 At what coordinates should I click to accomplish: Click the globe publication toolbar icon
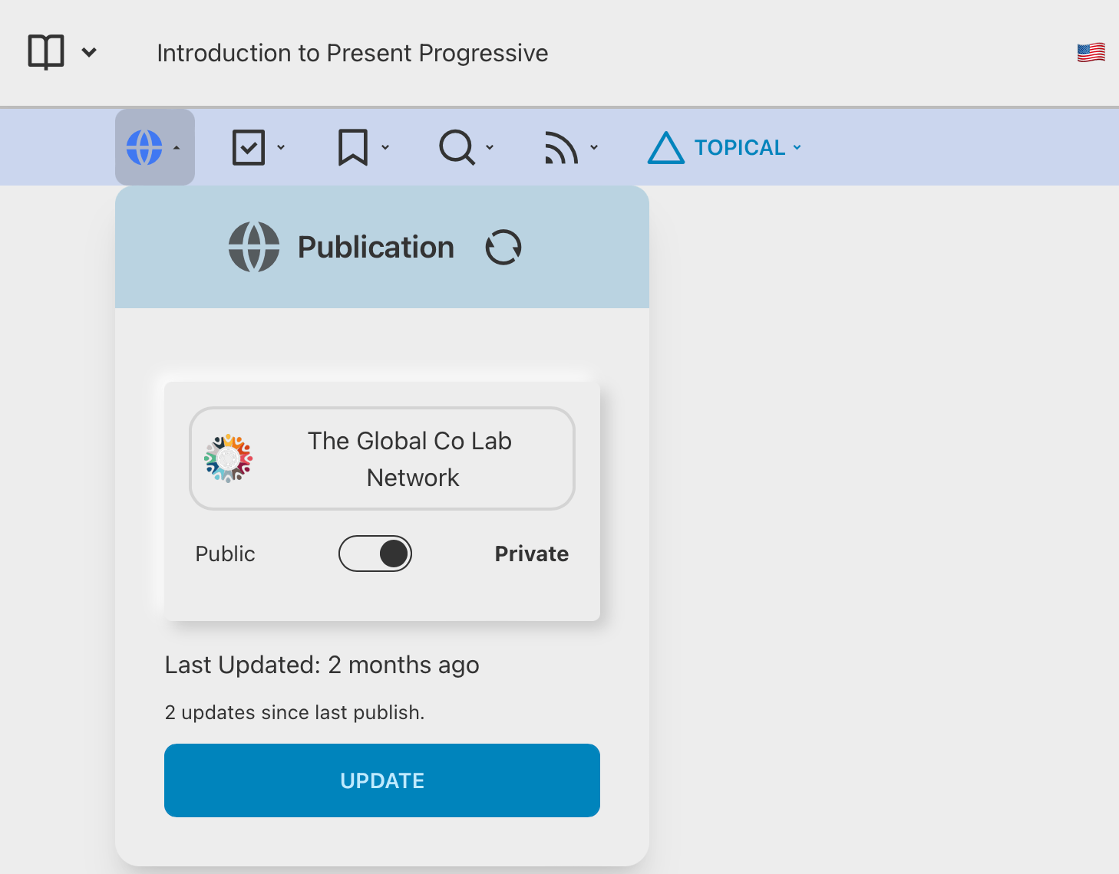(x=145, y=147)
